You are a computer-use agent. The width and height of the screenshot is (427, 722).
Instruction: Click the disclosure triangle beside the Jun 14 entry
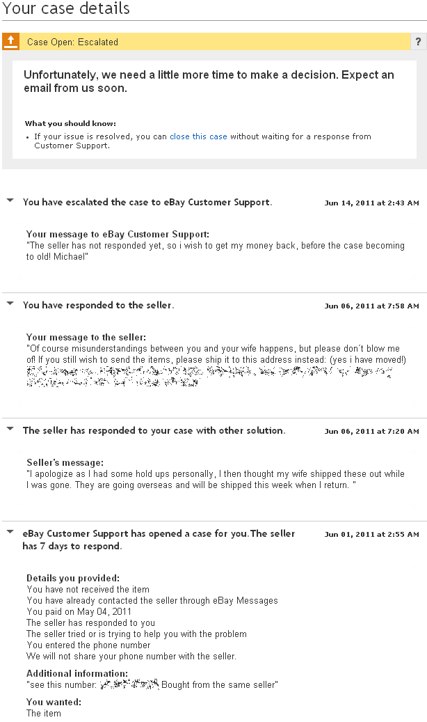(10, 202)
